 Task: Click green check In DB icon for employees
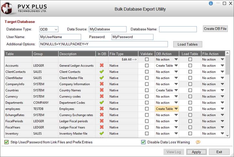(102, 109)
